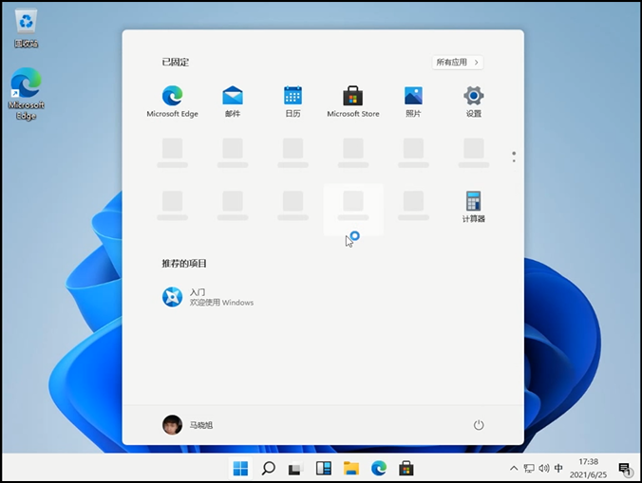Open the Mail (邮件) pinned app

[233, 102]
